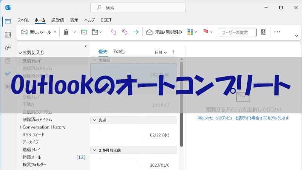The image size is (302, 170).
Task: Open the 送受信 tab
Action: (58, 20)
